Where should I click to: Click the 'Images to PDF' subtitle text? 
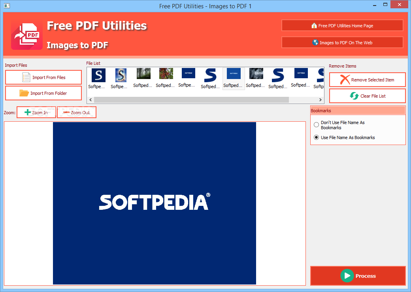(77, 45)
